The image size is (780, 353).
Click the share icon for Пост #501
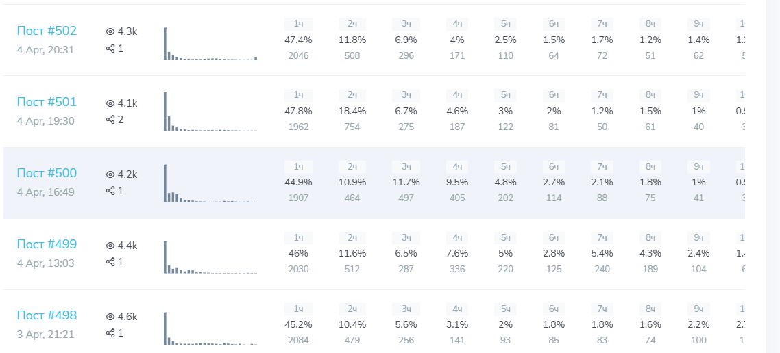pos(110,120)
